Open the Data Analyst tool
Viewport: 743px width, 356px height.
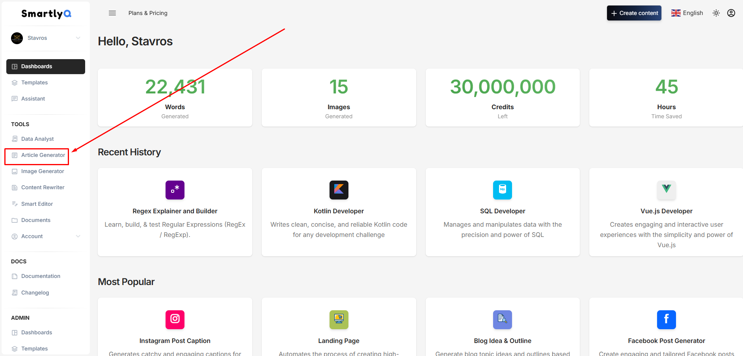coord(46,139)
